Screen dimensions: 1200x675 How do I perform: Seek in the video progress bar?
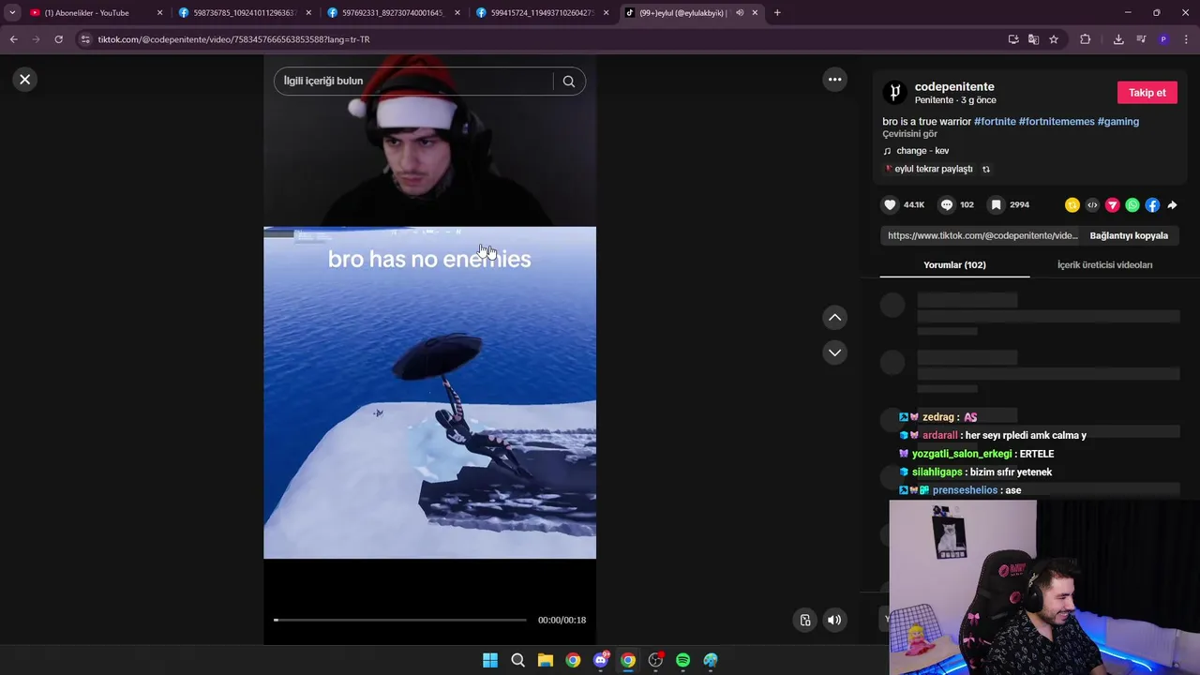(x=400, y=620)
